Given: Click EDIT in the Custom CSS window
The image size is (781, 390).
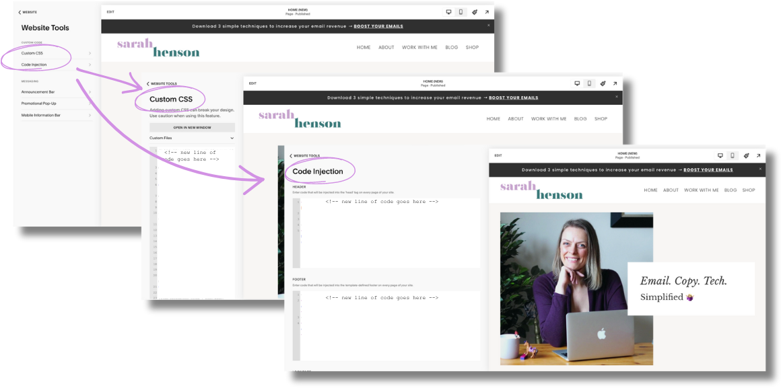Looking at the screenshot, I should coord(252,83).
